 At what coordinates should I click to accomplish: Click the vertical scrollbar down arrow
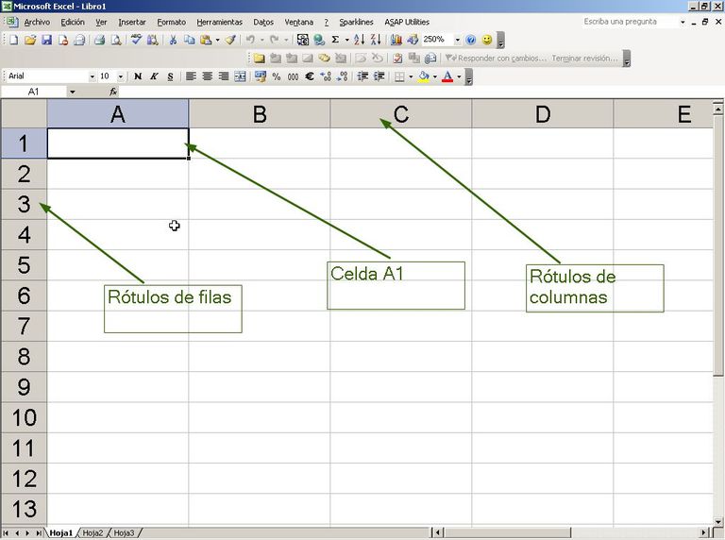[717, 521]
